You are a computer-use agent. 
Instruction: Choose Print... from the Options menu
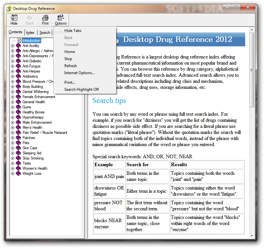pos(70,82)
